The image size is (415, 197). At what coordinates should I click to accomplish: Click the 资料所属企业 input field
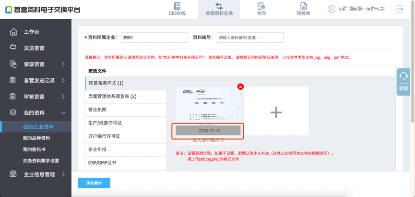pos(154,37)
